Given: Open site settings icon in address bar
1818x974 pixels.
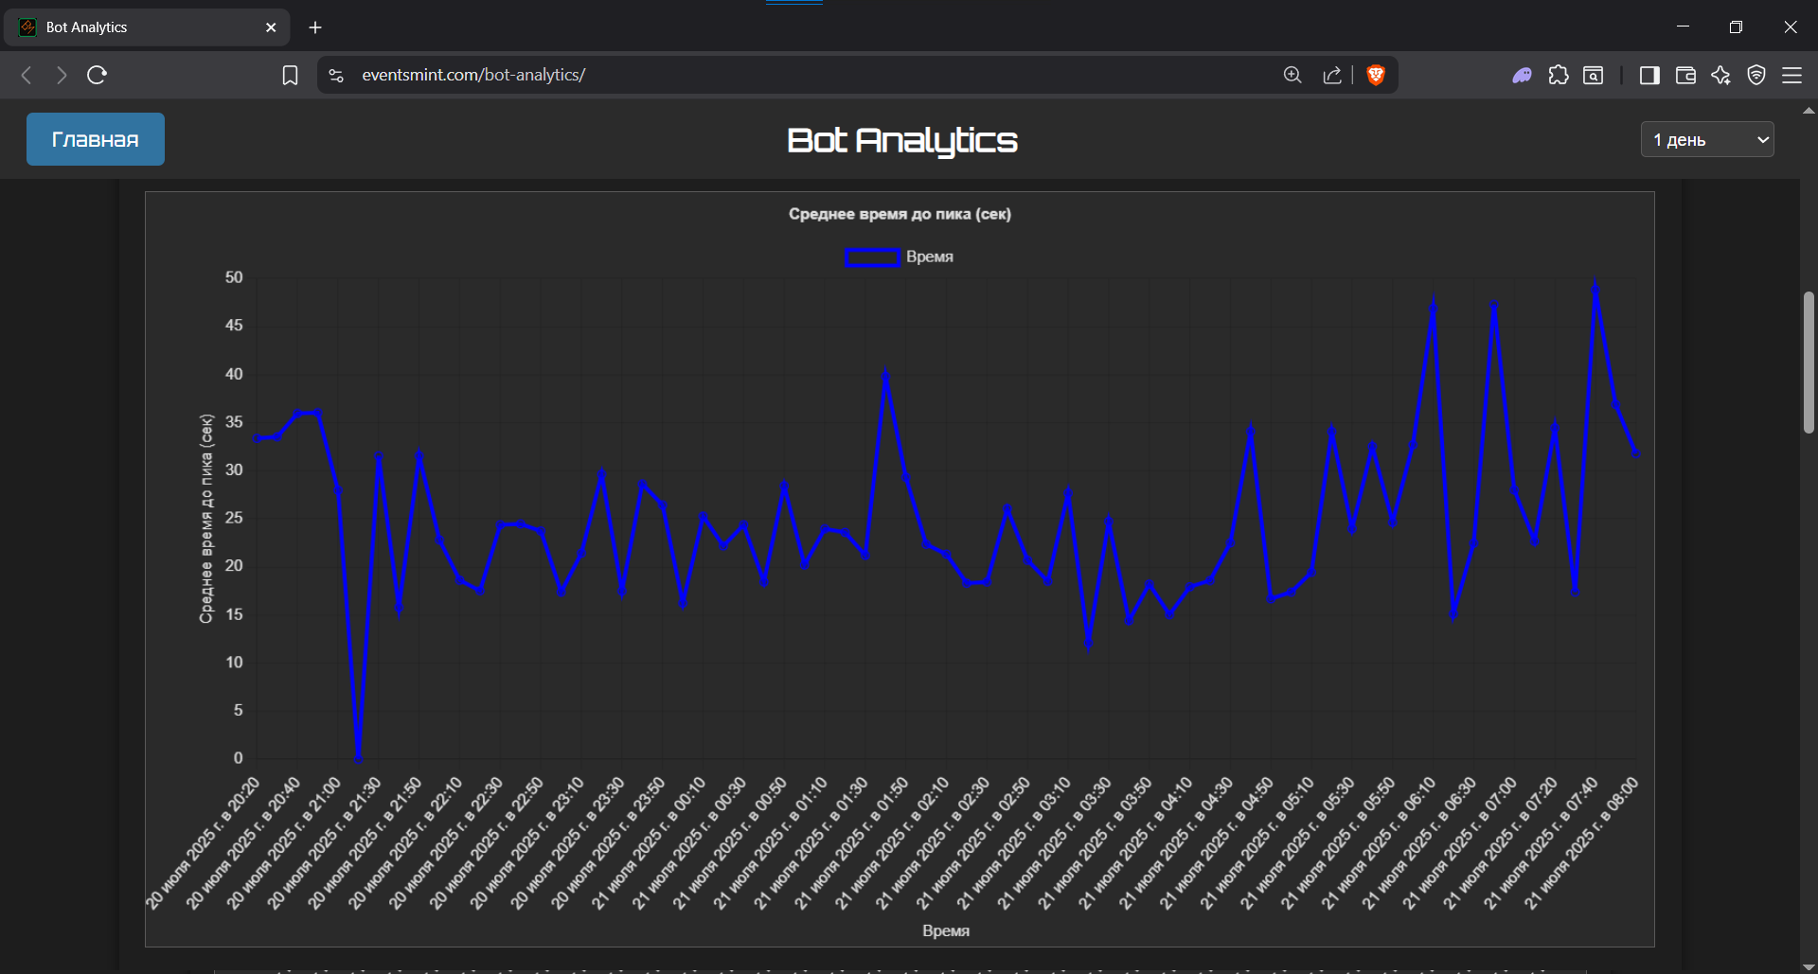Looking at the screenshot, I should (336, 75).
